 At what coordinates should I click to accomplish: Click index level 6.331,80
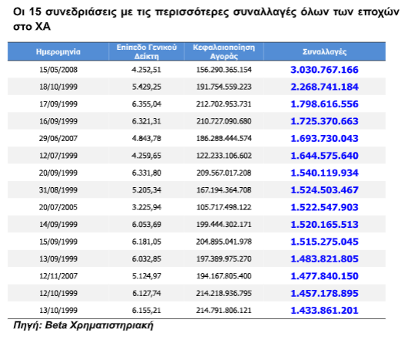coord(147,173)
